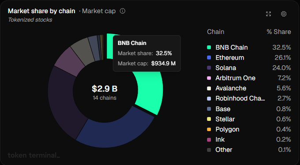Image resolution: width=300 pixels, height=165 pixels.
Task: Click the 0.2% share value
Action: pos(284,139)
